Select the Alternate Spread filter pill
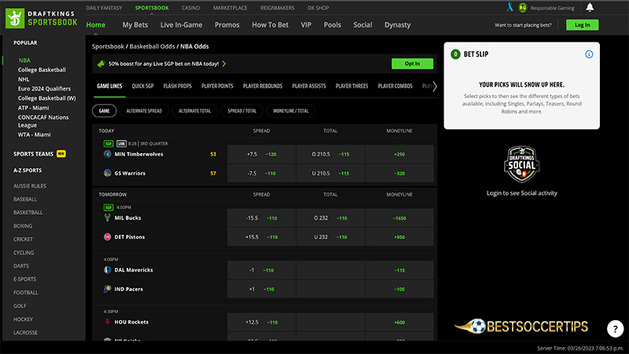This screenshot has width=629, height=354. pos(144,111)
